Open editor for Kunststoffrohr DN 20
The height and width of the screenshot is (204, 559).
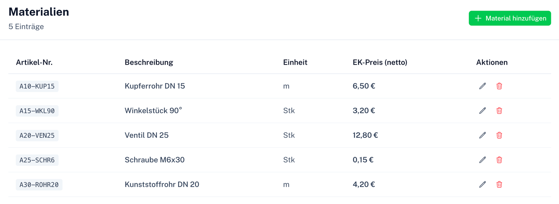483,184
